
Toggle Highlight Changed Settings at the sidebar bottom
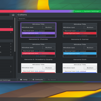pos(5,80)
